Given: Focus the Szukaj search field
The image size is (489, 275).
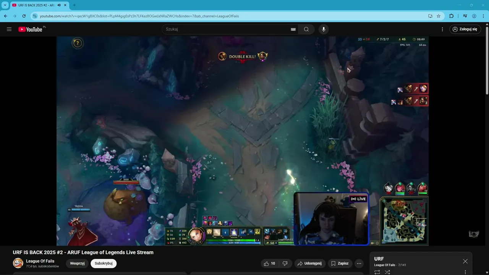Looking at the screenshot, I should (227, 29).
